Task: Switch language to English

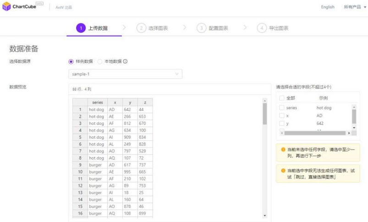Action: pos(328,7)
